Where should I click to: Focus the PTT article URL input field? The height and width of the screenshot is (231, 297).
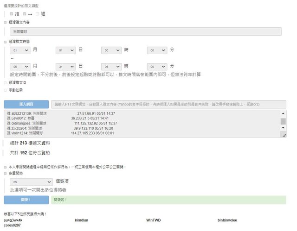[168, 104]
